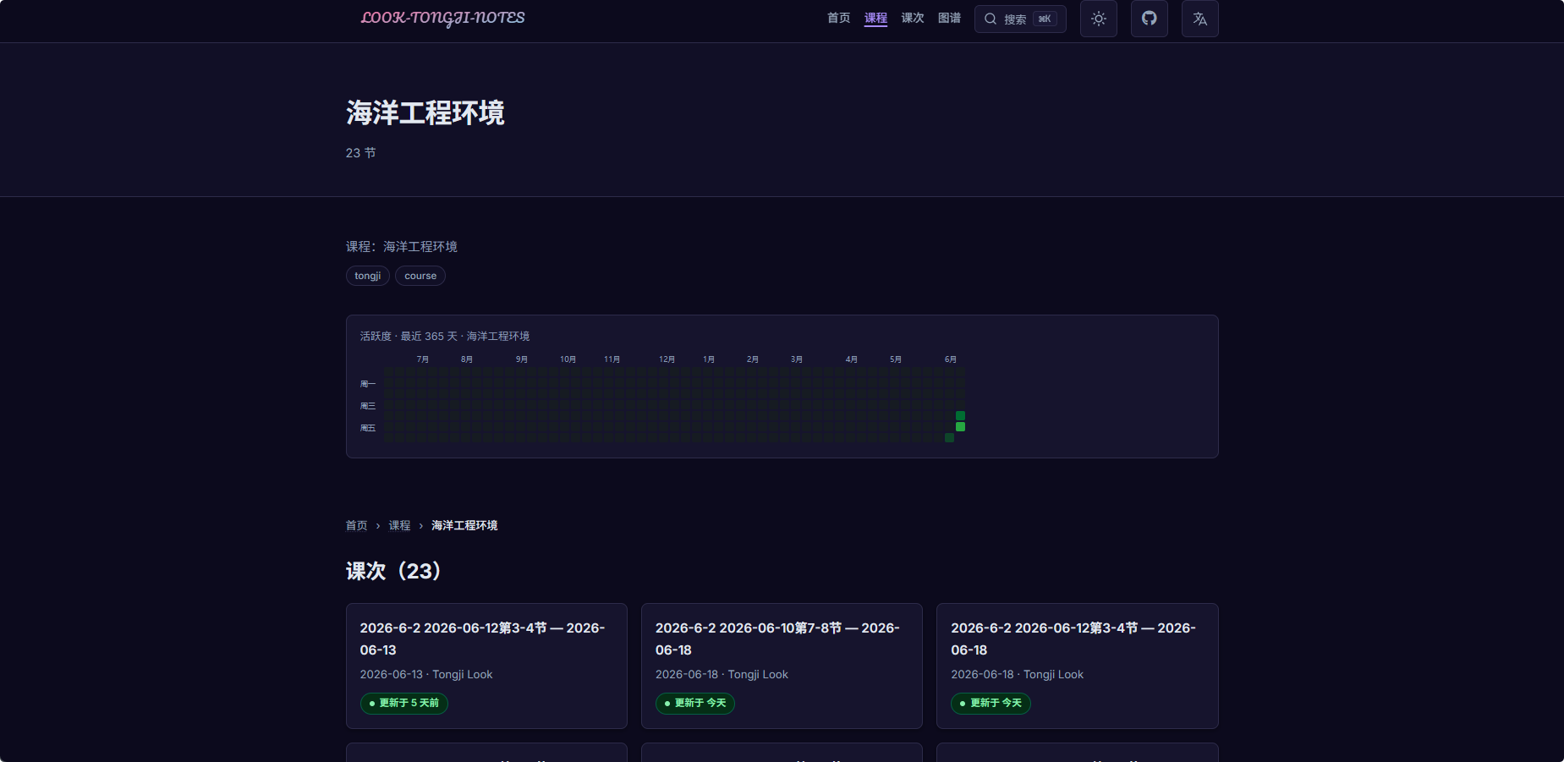This screenshot has width=1564, height=762.
Task: Open lesson card dated 2026-06-13
Action: (486, 666)
